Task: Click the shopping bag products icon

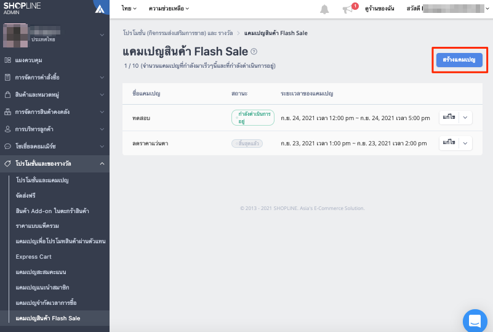Action: point(7,94)
